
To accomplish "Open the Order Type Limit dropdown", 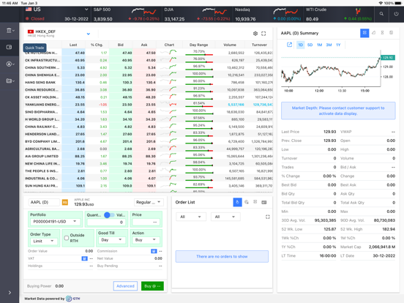I will [x=43, y=242].
